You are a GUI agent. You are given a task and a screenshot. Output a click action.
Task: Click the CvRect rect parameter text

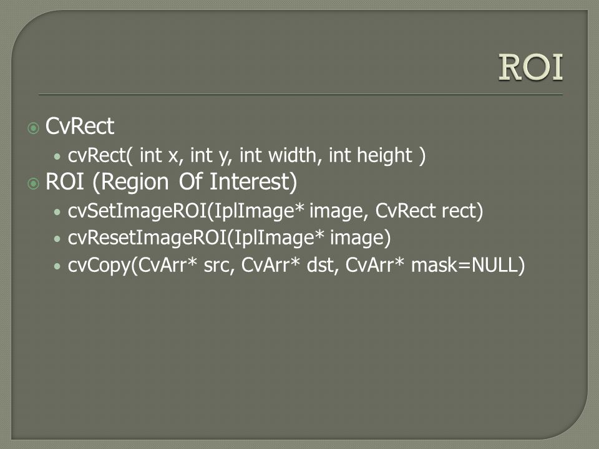coord(429,211)
